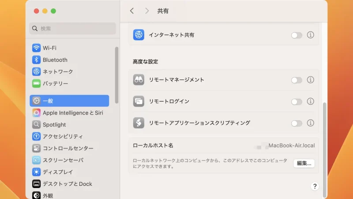Click the 共有 title text
The height and width of the screenshot is (199, 353).
point(163,11)
